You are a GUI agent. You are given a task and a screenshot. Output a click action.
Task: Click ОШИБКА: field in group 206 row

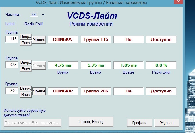(x=63, y=91)
